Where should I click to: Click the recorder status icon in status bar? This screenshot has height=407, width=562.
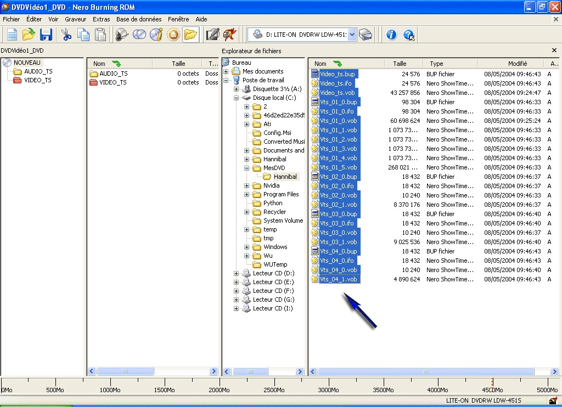tap(553, 400)
